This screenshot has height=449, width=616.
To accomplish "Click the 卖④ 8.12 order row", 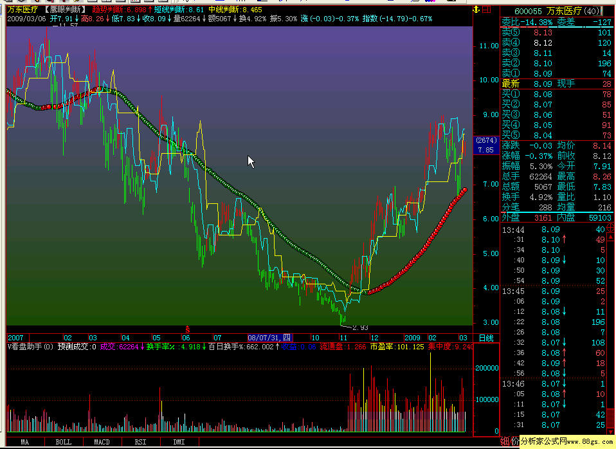I will pos(557,43).
